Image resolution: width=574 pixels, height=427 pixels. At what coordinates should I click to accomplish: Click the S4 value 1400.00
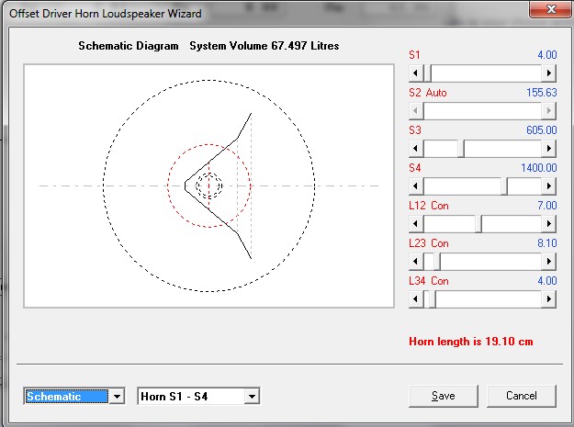[x=539, y=168]
